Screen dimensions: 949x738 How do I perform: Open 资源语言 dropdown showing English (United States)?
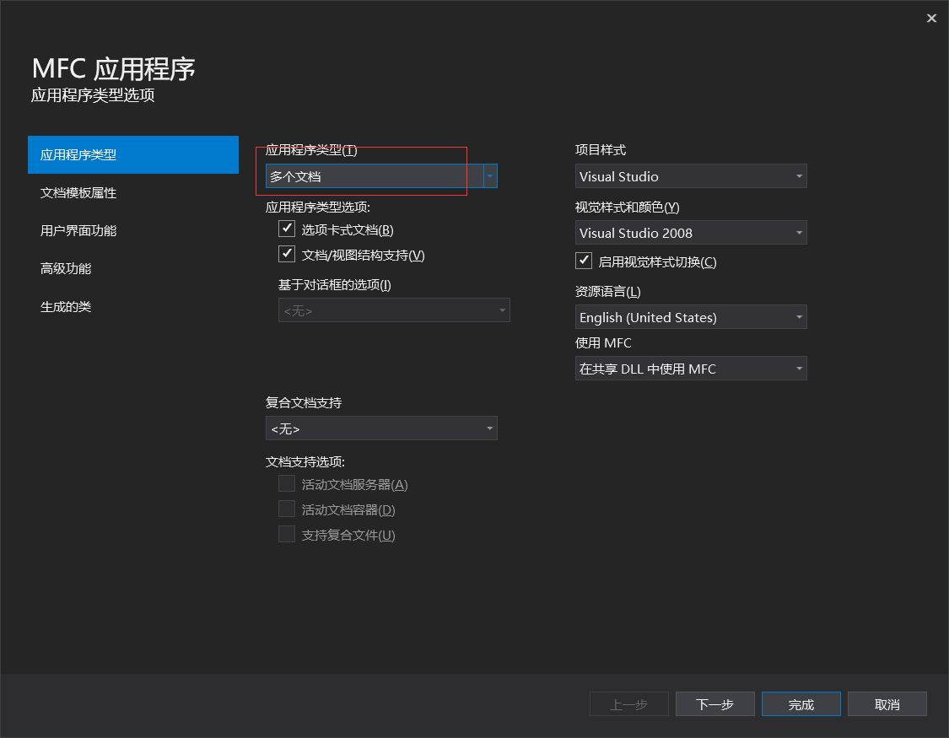pos(691,317)
